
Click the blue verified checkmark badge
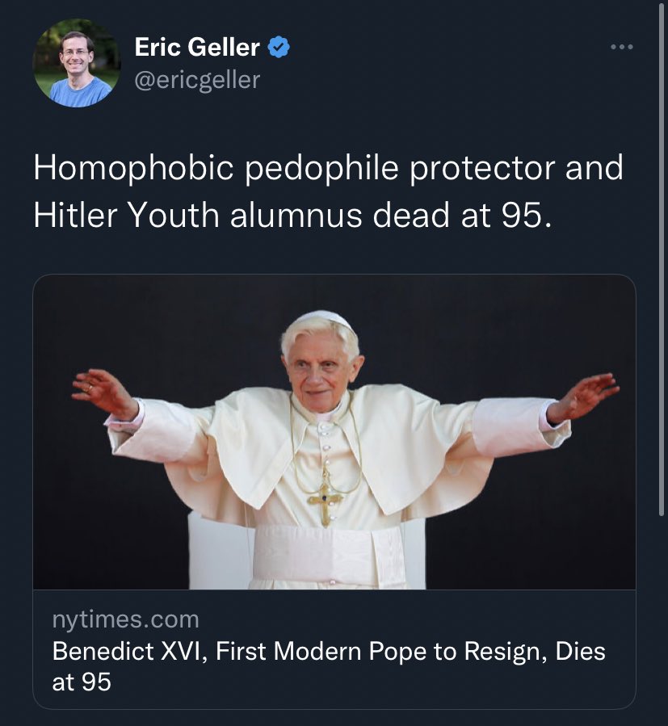(x=279, y=48)
